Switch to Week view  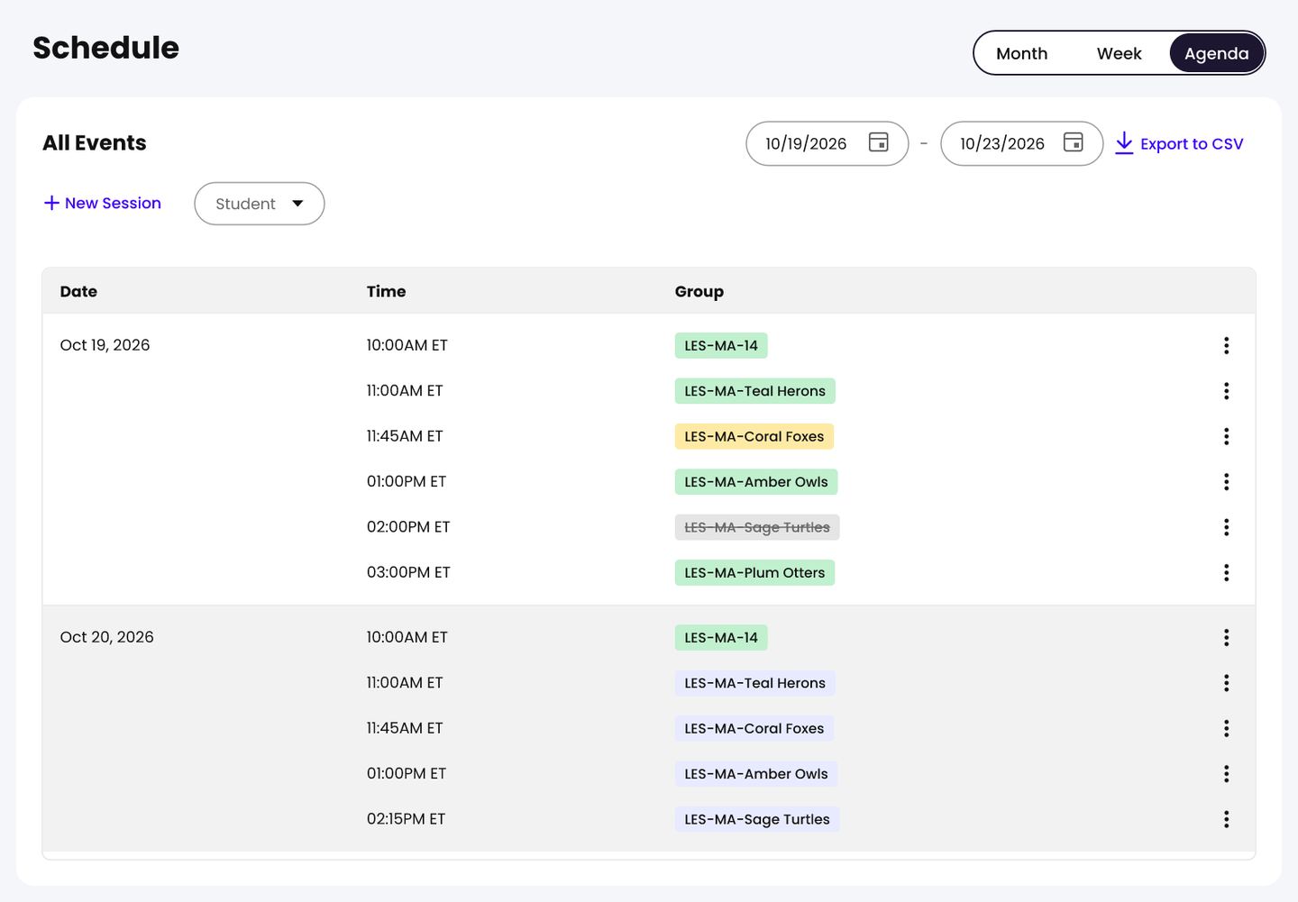tap(1119, 53)
